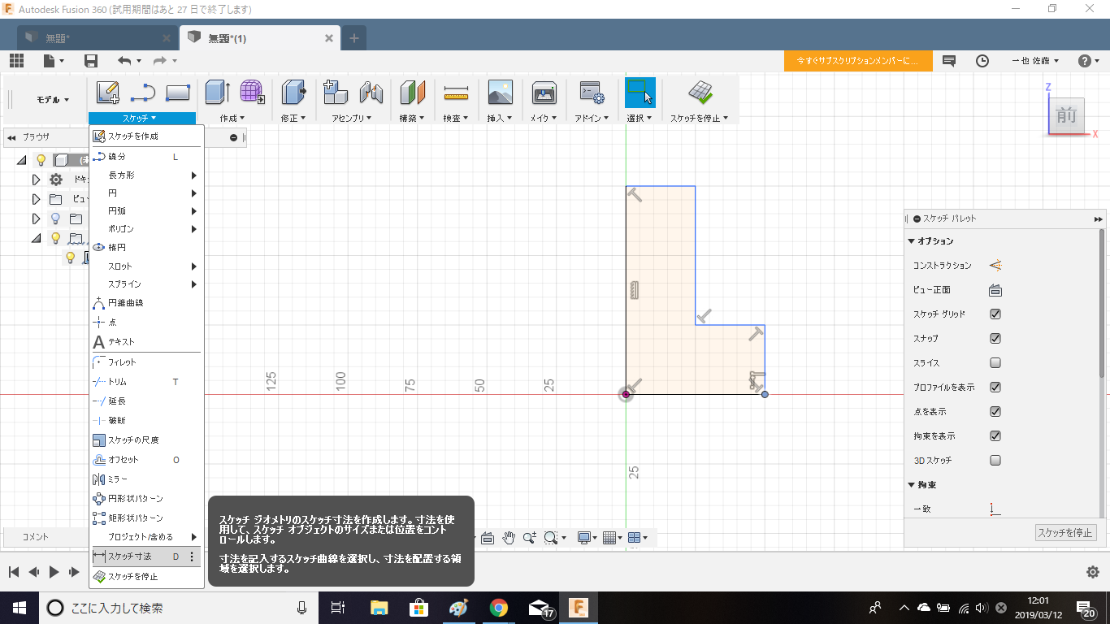Click the Joint icon in アセンブリ group
This screenshot has height=624, width=1110.
pyautogui.click(x=371, y=93)
